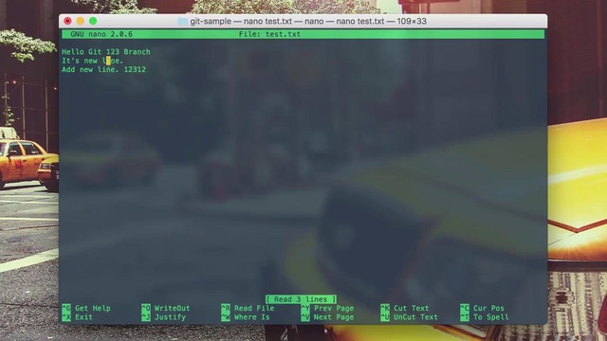Image resolution: width=607 pixels, height=341 pixels.
Task: Click the window title 'git-sample — nano test.txt'
Action: (x=308, y=21)
